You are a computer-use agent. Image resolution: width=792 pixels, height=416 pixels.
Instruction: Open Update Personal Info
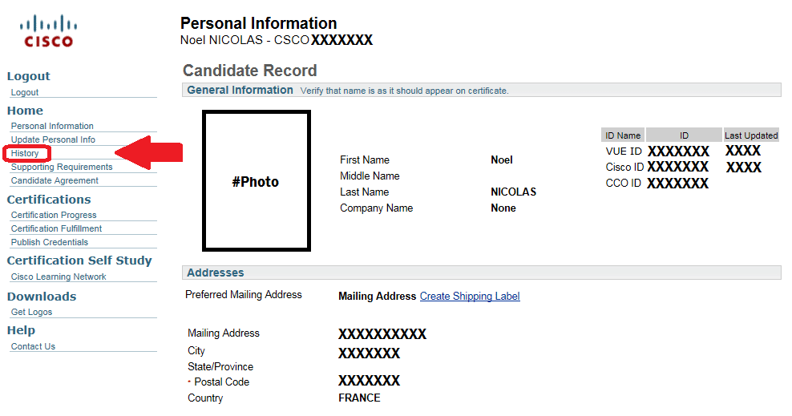(x=53, y=139)
